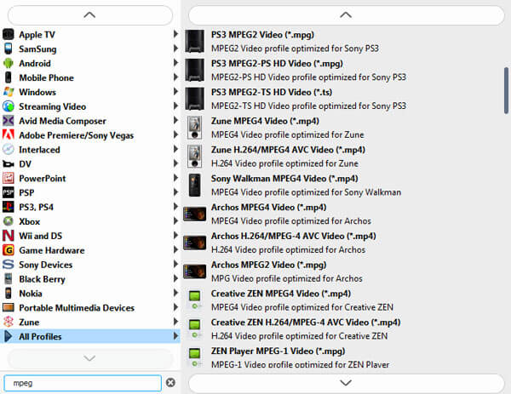
Task: Expand the SamSung submenu arrow
Action: [175, 49]
